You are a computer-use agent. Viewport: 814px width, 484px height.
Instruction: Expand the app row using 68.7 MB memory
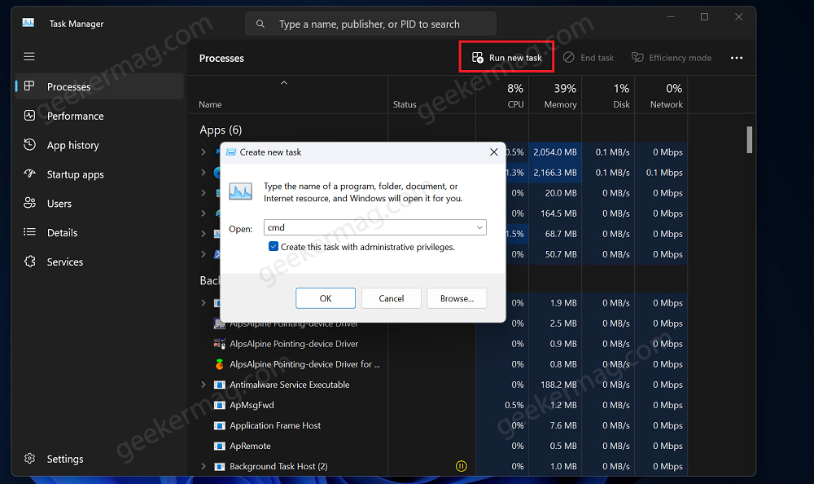point(203,233)
